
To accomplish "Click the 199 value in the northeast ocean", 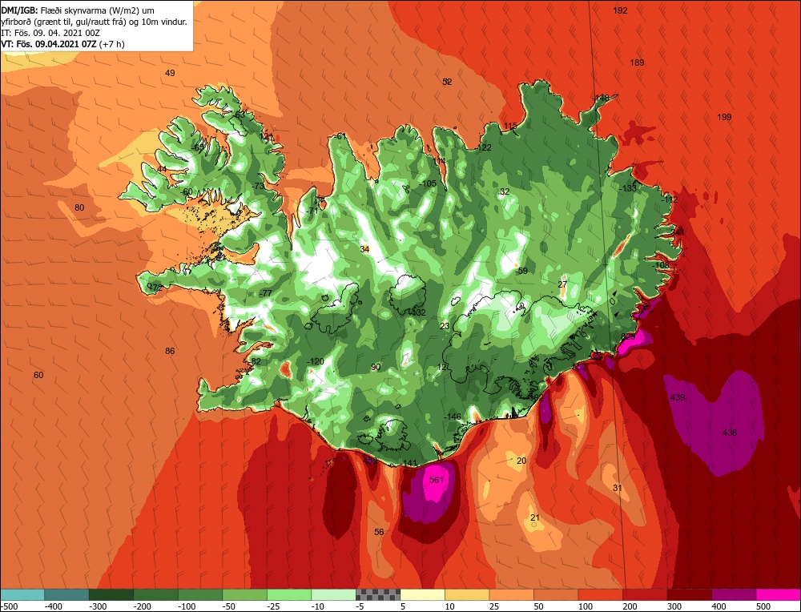I will coord(724,117).
